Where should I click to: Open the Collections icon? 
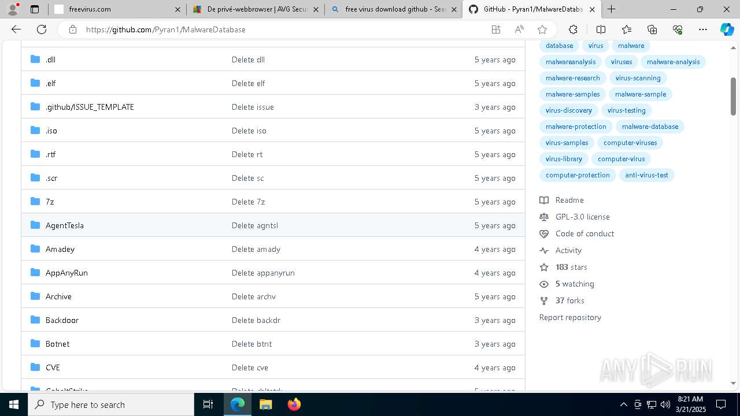click(x=652, y=29)
